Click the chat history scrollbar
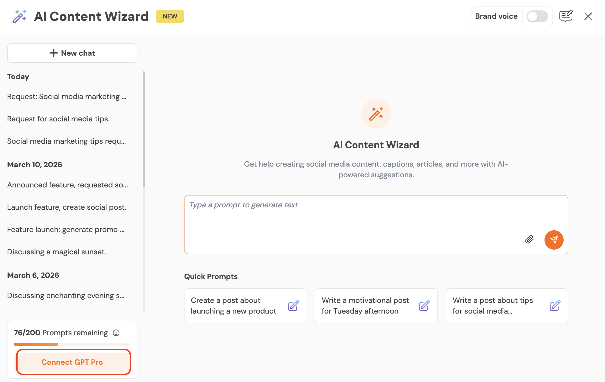 coord(144,129)
